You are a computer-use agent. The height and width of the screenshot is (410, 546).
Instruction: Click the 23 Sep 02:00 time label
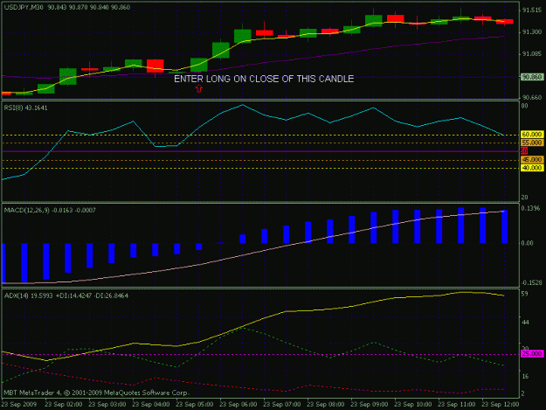64,405
